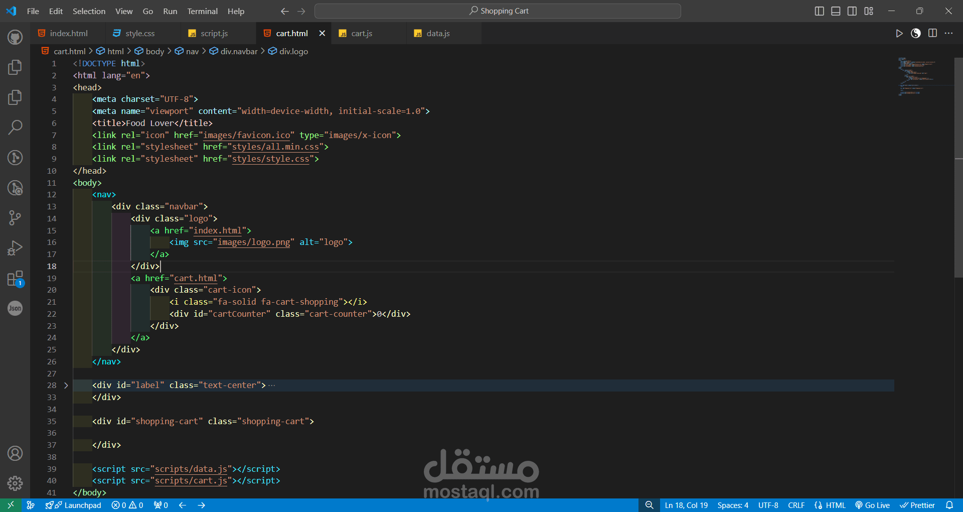Open the Extensions view with update badge

pyautogui.click(x=15, y=279)
